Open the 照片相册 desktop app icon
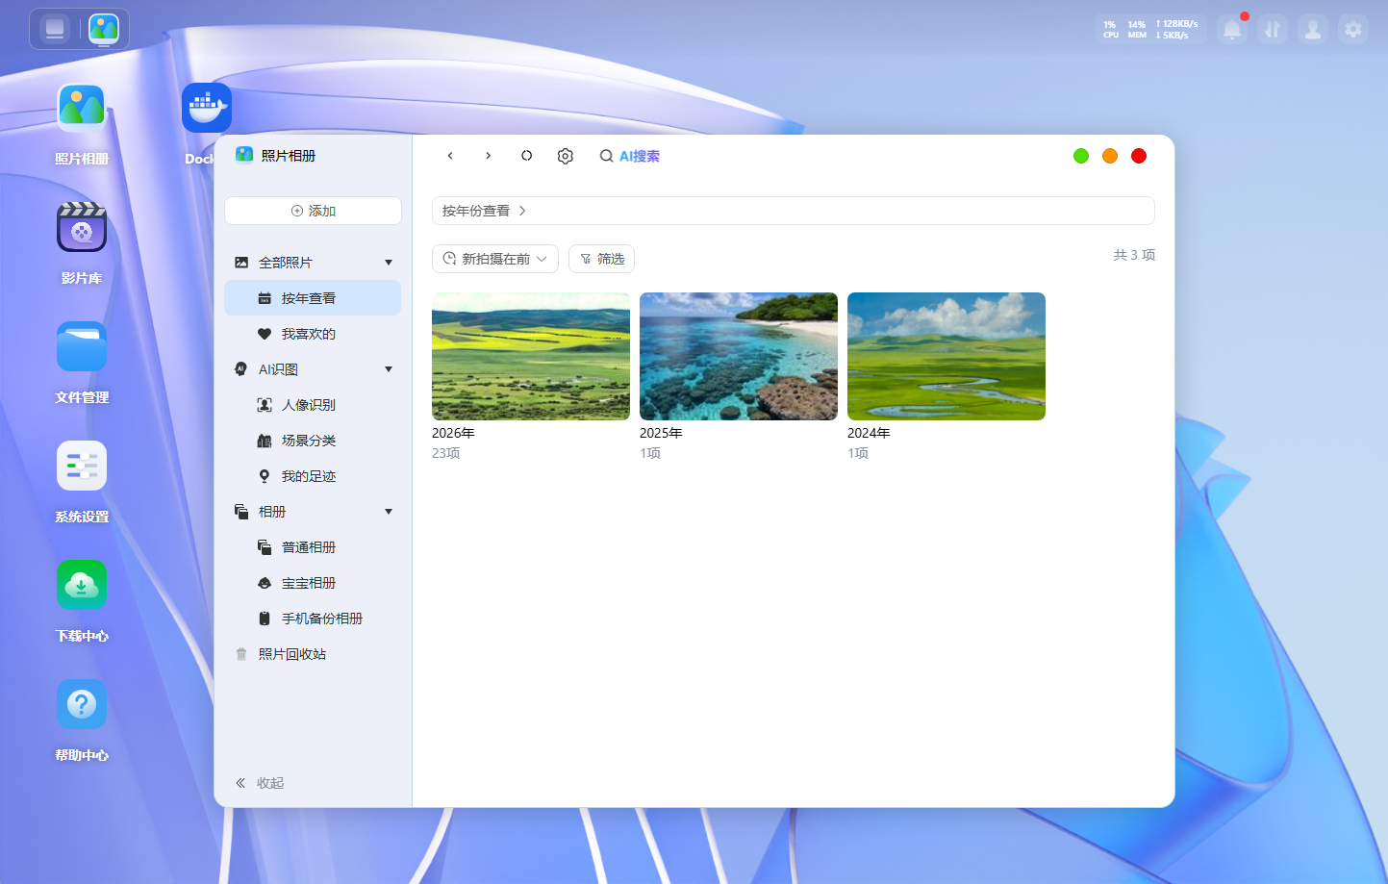 [x=82, y=108]
